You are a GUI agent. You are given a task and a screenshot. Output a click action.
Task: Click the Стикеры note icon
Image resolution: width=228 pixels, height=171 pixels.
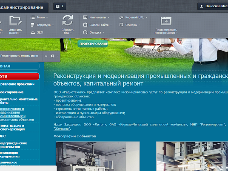coord(121,25)
